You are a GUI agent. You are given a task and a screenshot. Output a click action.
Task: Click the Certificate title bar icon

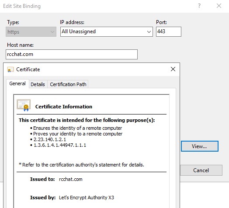(10, 69)
